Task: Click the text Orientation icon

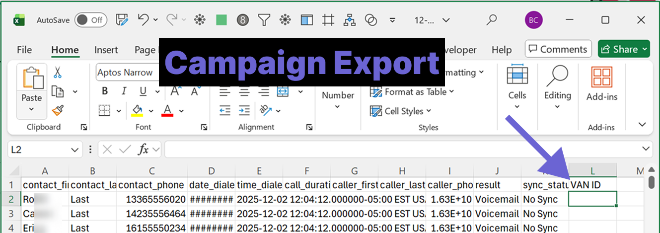Action: 265,110
